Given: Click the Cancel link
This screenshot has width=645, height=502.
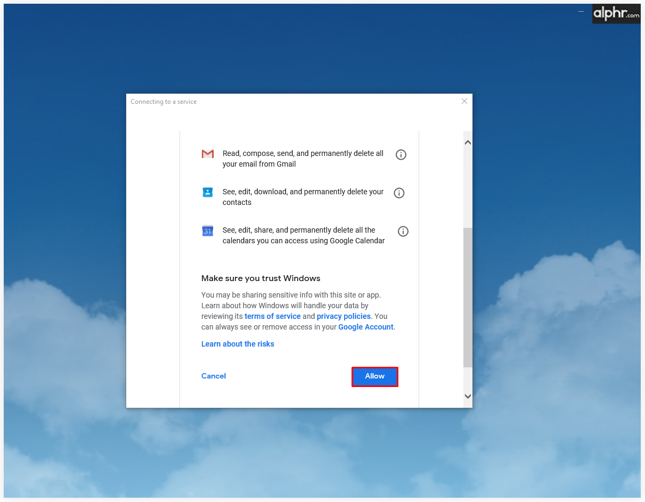Looking at the screenshot, I should tap(214, 376).
